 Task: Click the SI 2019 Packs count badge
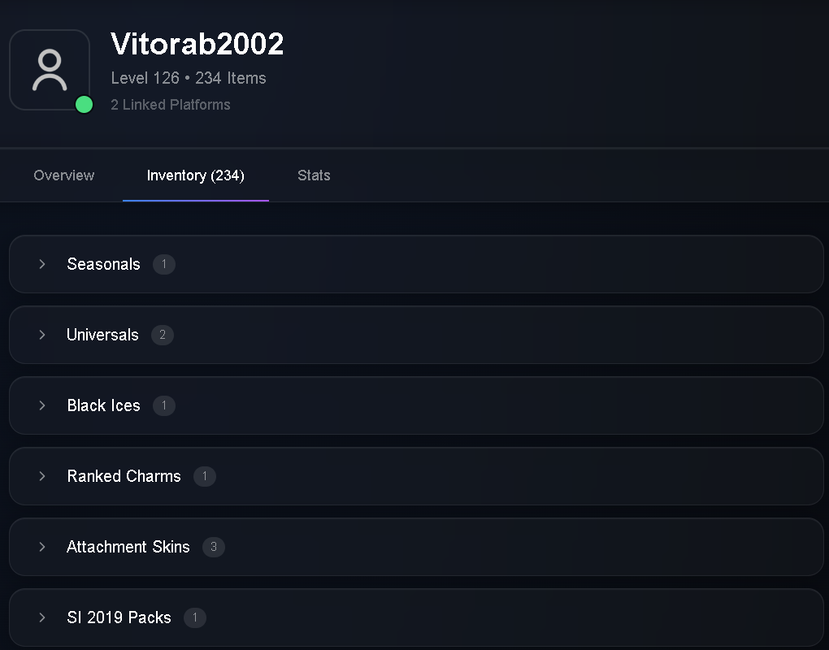coord(194,617)
